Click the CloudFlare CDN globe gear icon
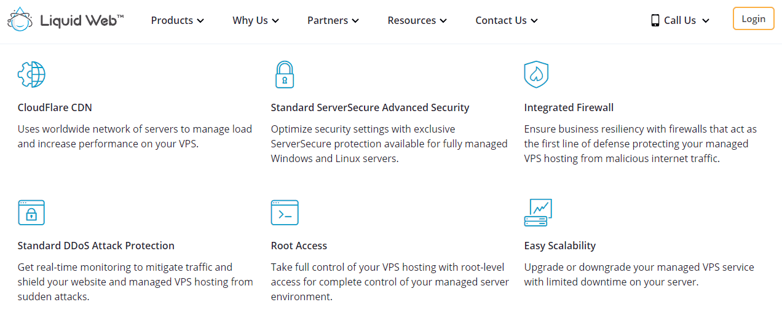 31,75
